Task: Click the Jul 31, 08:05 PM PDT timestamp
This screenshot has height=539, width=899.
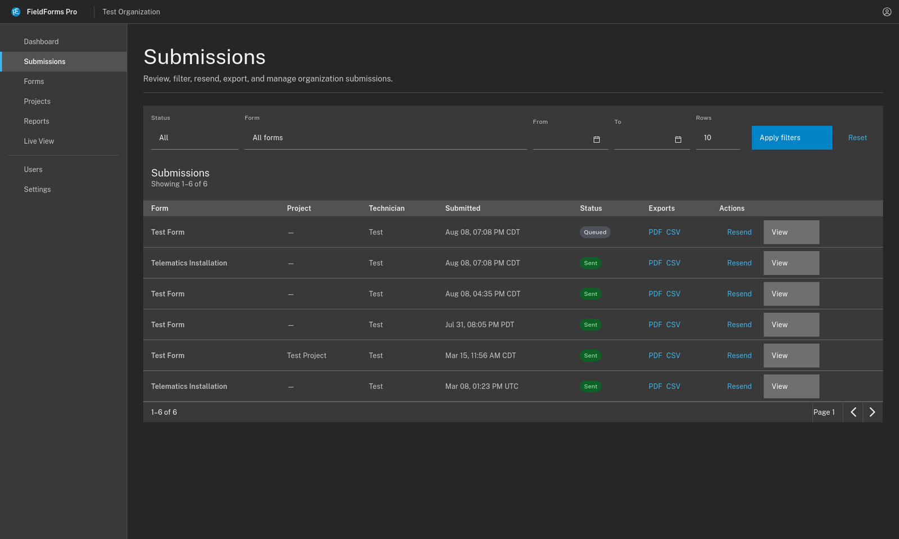Action: click(x=479, y=325)
